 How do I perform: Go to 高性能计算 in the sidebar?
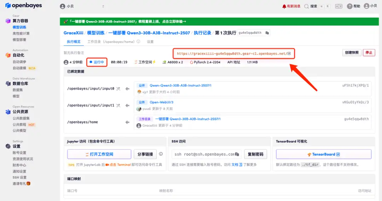pos(21,33)
